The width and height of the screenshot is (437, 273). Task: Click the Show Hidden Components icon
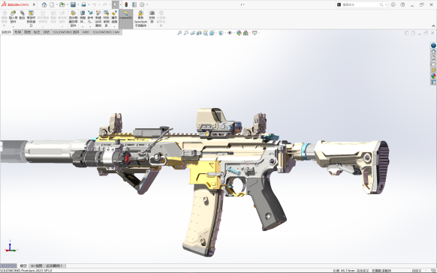click(74, 13)
